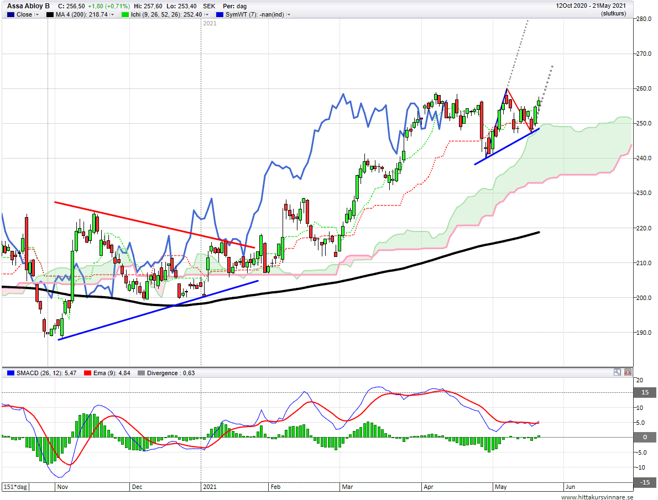Viewport: 658px width, 500px height.
Task: Click the 'Dec' month on time axis
Action: [x=137, y=487]
